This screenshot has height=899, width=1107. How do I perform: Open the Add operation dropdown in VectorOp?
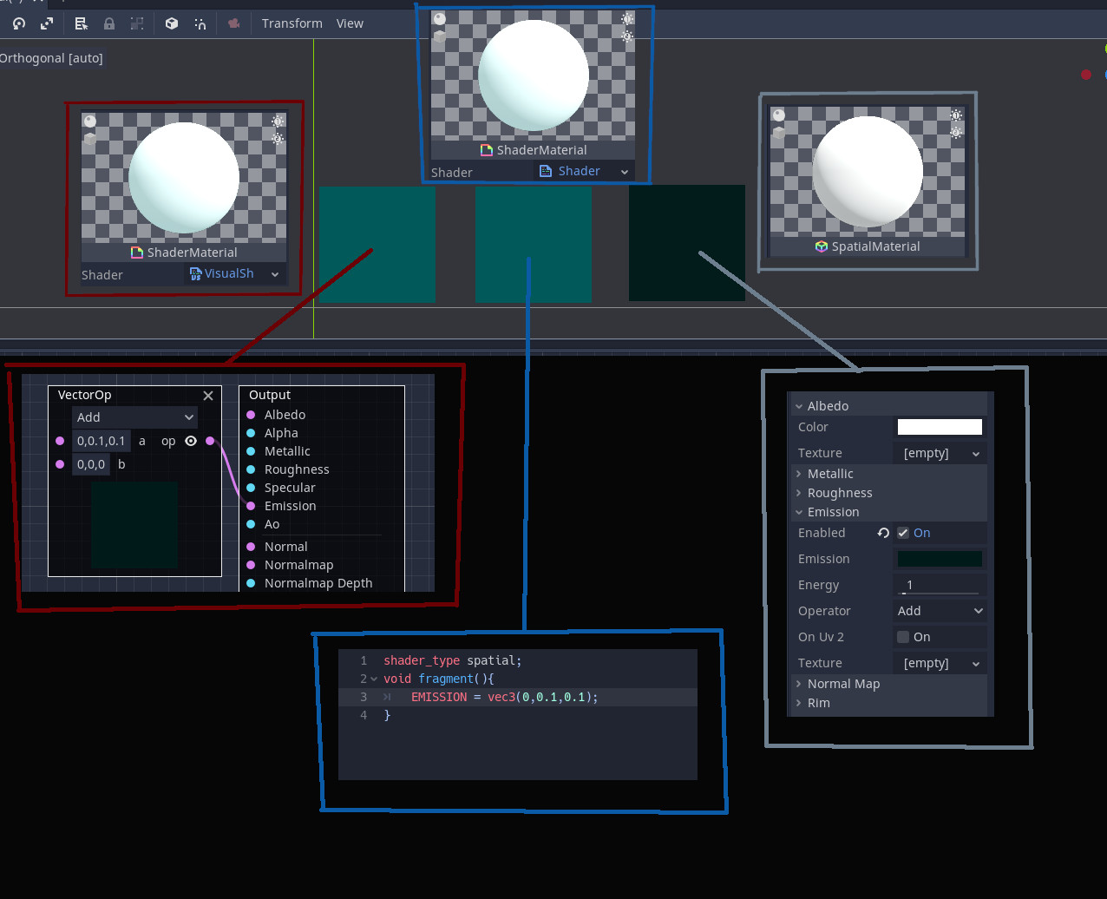point(134,417)
